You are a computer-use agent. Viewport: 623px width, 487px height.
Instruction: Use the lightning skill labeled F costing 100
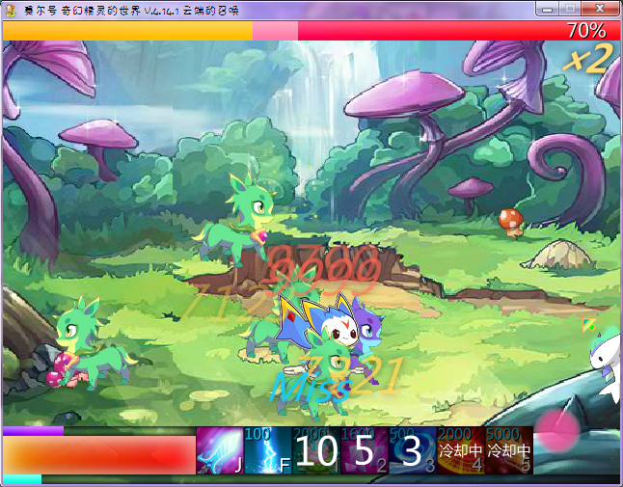click(x=268, y=450)
